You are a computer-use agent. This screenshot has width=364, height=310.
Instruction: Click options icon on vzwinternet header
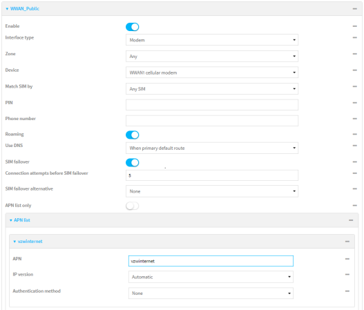coord(347,242)
